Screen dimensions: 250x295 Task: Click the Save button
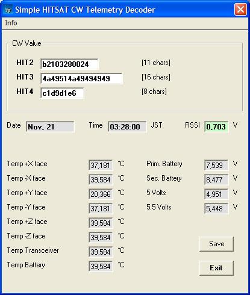coord(216,244)
